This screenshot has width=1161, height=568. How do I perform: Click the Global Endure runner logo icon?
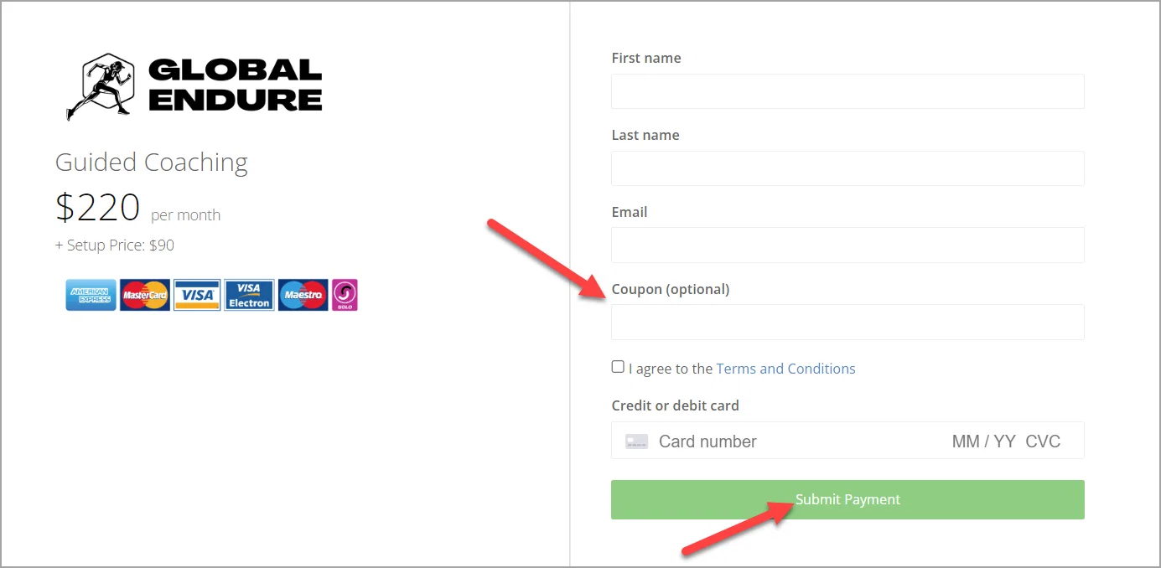click(101, 86)
